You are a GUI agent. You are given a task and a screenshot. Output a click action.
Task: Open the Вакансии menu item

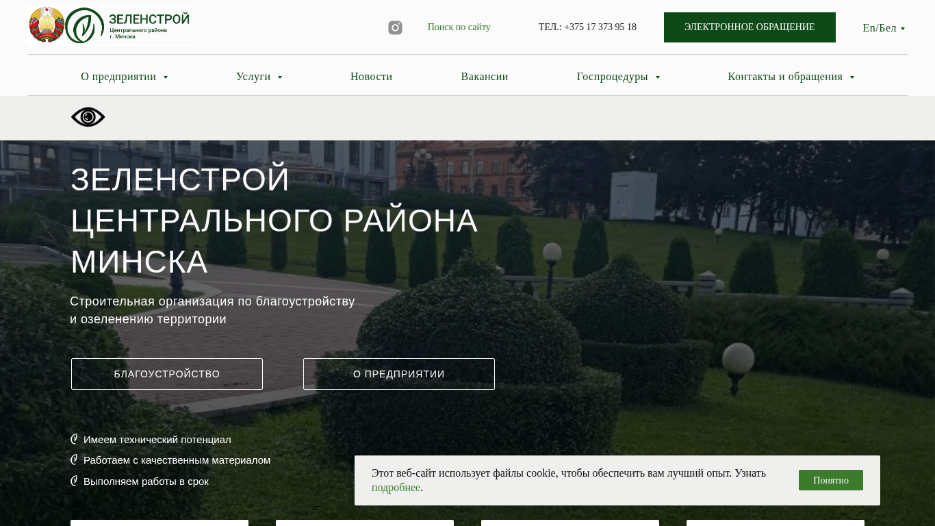[x=485, y=77]
